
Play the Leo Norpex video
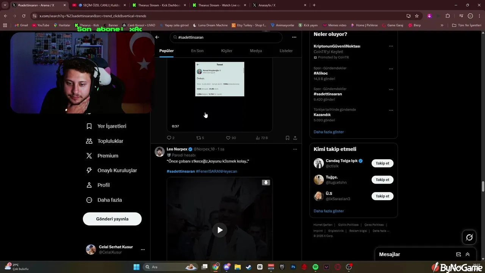point(220,230)
